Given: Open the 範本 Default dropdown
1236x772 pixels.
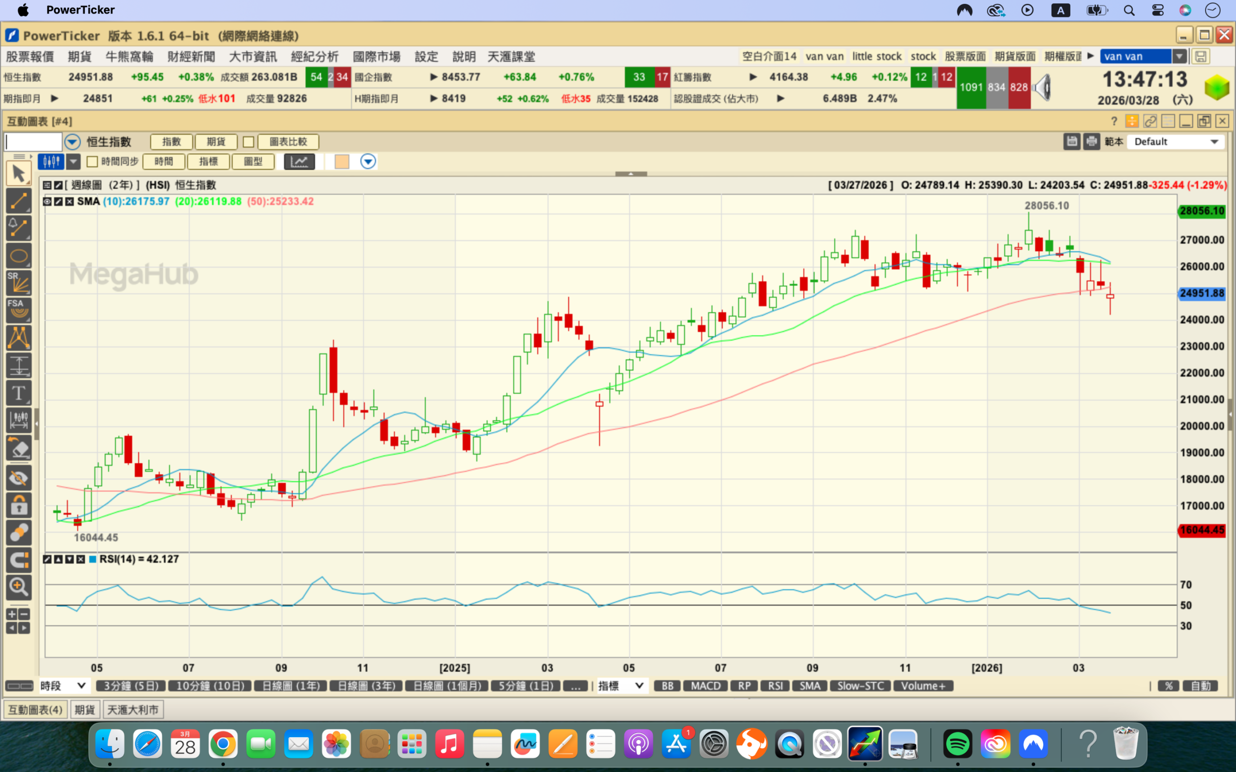Looking at the screenshot, I should (1175, 142).
